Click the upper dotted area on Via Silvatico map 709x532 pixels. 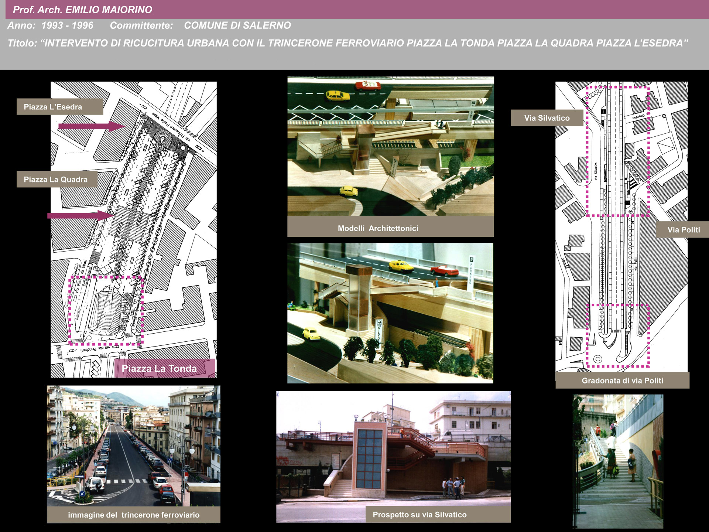(x=618, y=151)
